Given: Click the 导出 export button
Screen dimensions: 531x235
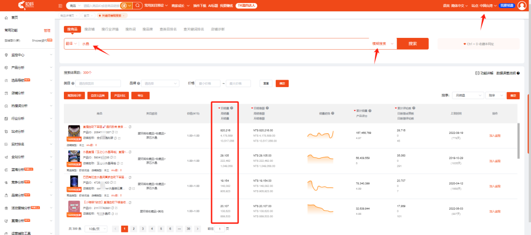Looking at the screenshot, I should pos(140,96).
